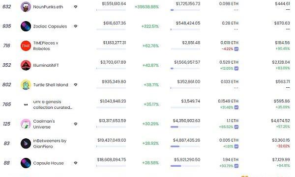Click the Zodiac Capsules collection logo
The height and width of the screenshot is (177, 295).
pyautogui.click(x=26, y=26)
